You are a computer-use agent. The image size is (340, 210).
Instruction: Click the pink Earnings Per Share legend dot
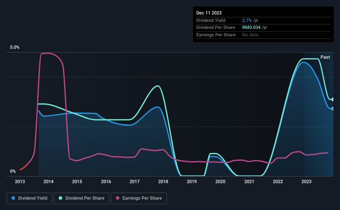(x=118, y=198)
